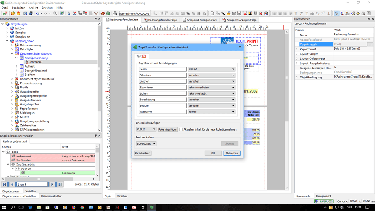This screenshot has height=211, width=375.
Task: Open the SUPERUSER owner dropdown
Action: coord(146,144)
